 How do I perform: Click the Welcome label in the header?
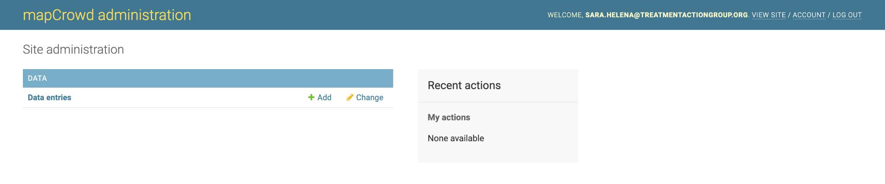click(x=565, y=15)
